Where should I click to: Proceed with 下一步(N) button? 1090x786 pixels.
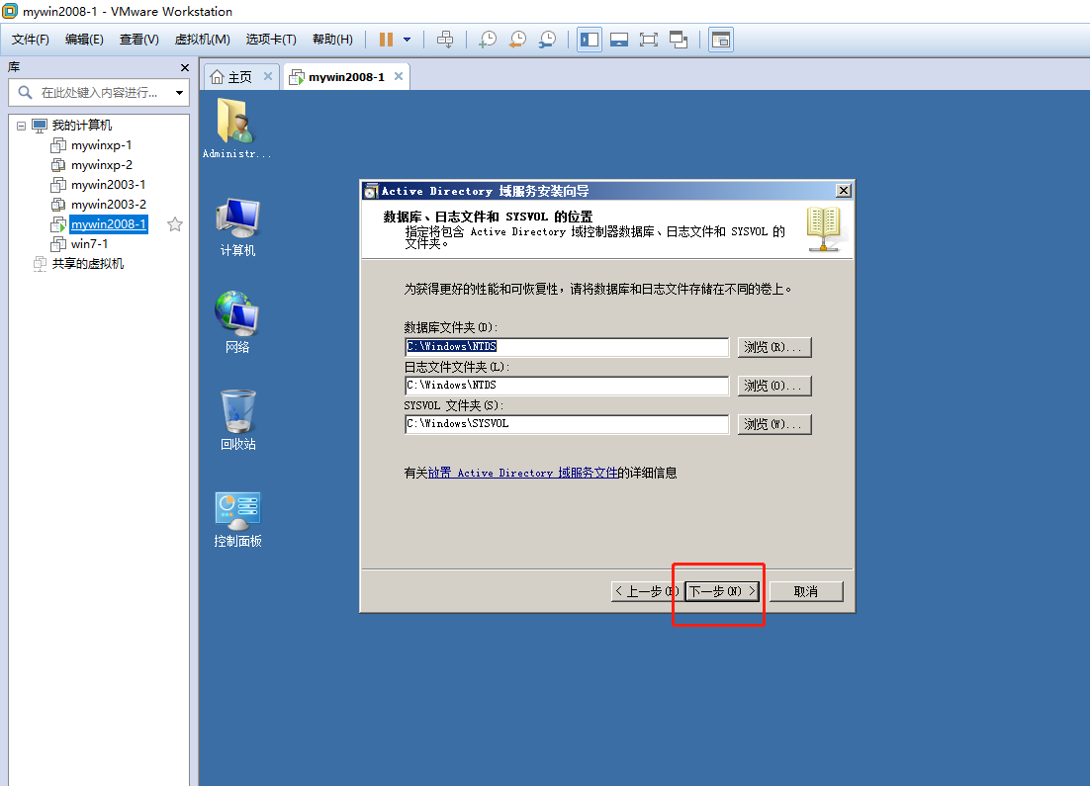pos(722,591)
